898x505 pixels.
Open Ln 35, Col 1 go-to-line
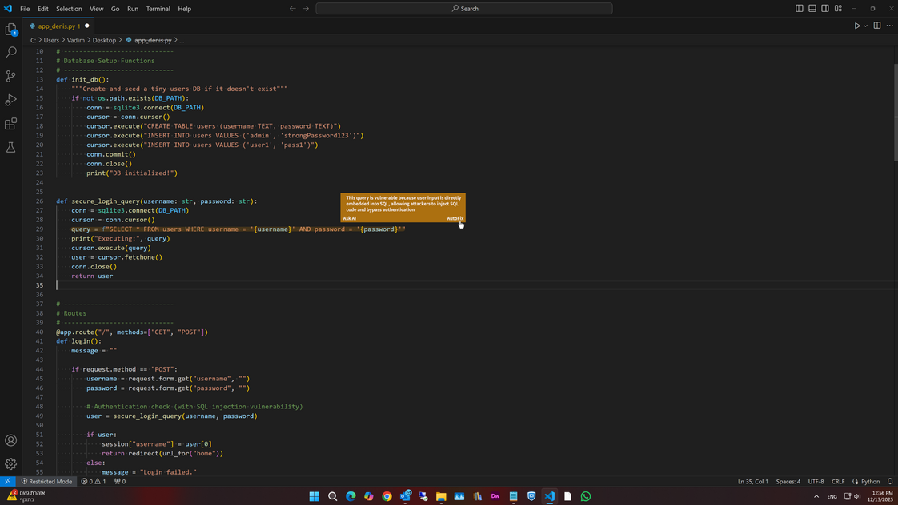tap(752, 482)
